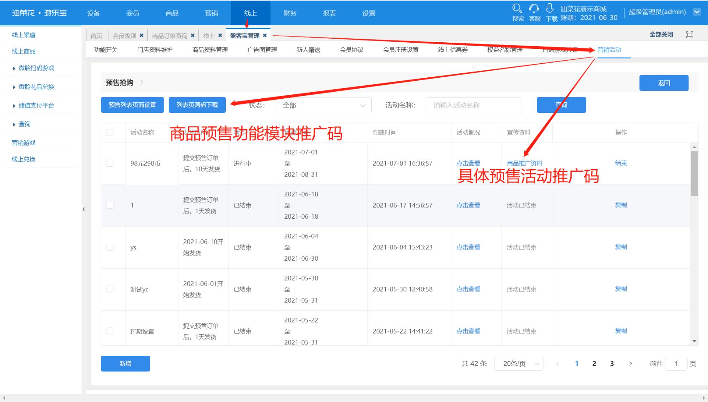Switch to 线上优惠券 sub-tab

453,50
